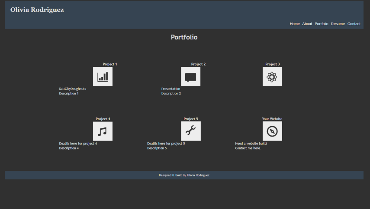Navigate to the Contact page
370x209 pixels.
[x=354, y=24]
